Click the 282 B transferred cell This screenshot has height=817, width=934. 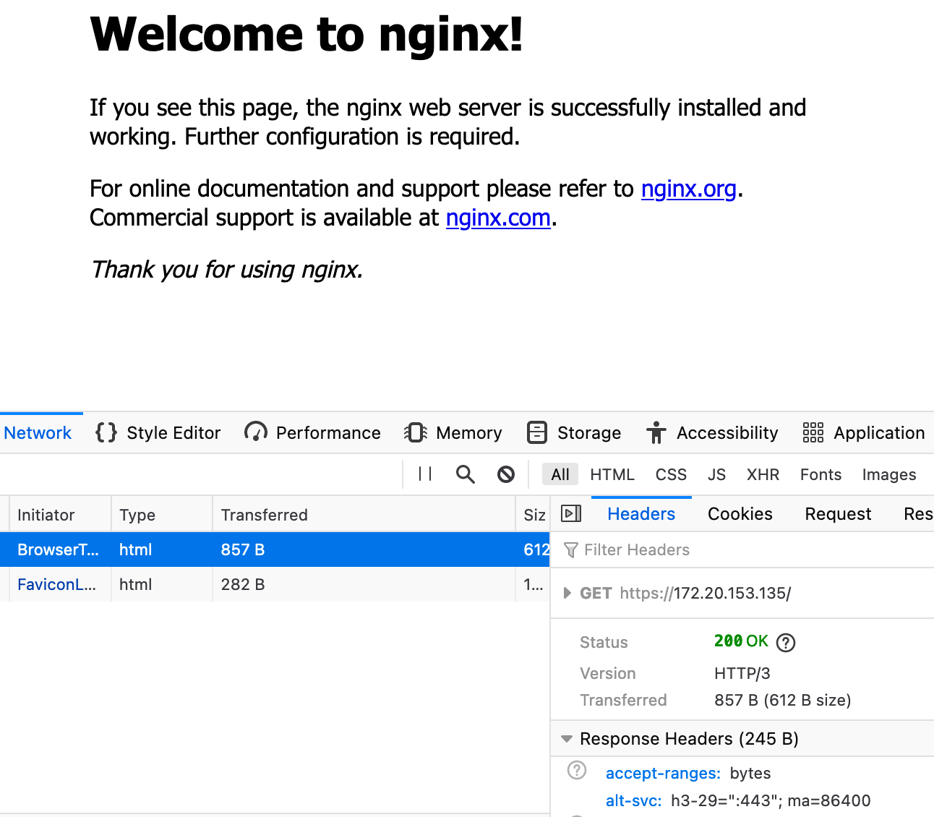click(x=243, y=584)
